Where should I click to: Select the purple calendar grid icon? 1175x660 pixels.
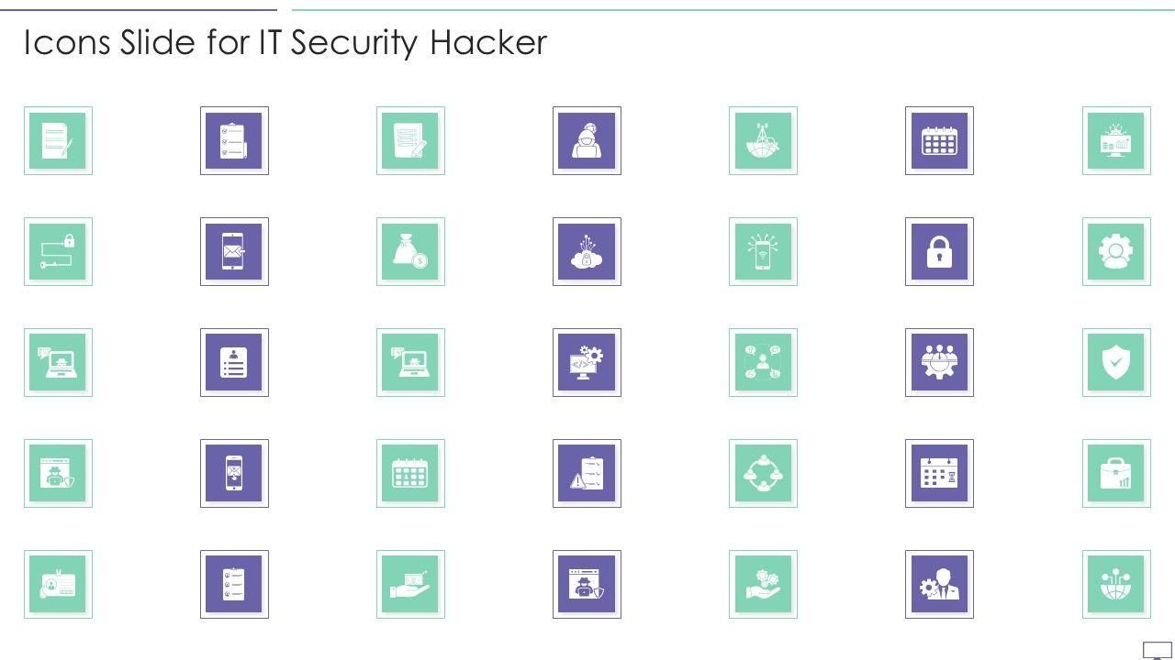939,140
